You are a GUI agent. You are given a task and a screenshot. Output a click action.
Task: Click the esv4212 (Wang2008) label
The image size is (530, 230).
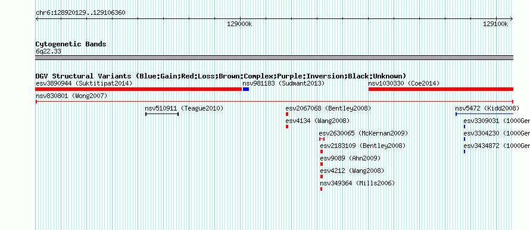(352, 171)
